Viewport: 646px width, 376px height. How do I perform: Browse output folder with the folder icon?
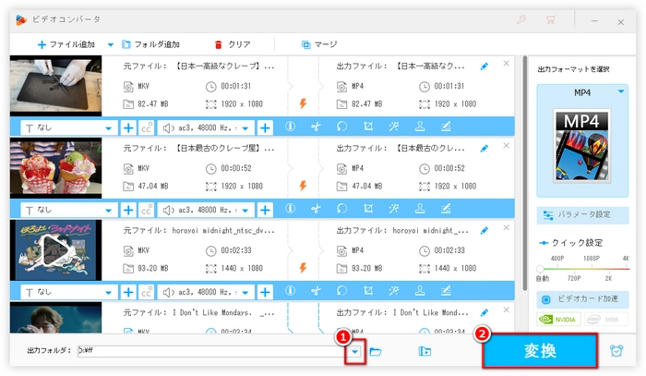(x=376, y=352)
